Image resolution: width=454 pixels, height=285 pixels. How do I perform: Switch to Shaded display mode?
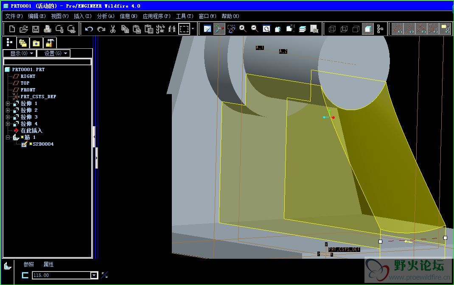coord(368,29)
